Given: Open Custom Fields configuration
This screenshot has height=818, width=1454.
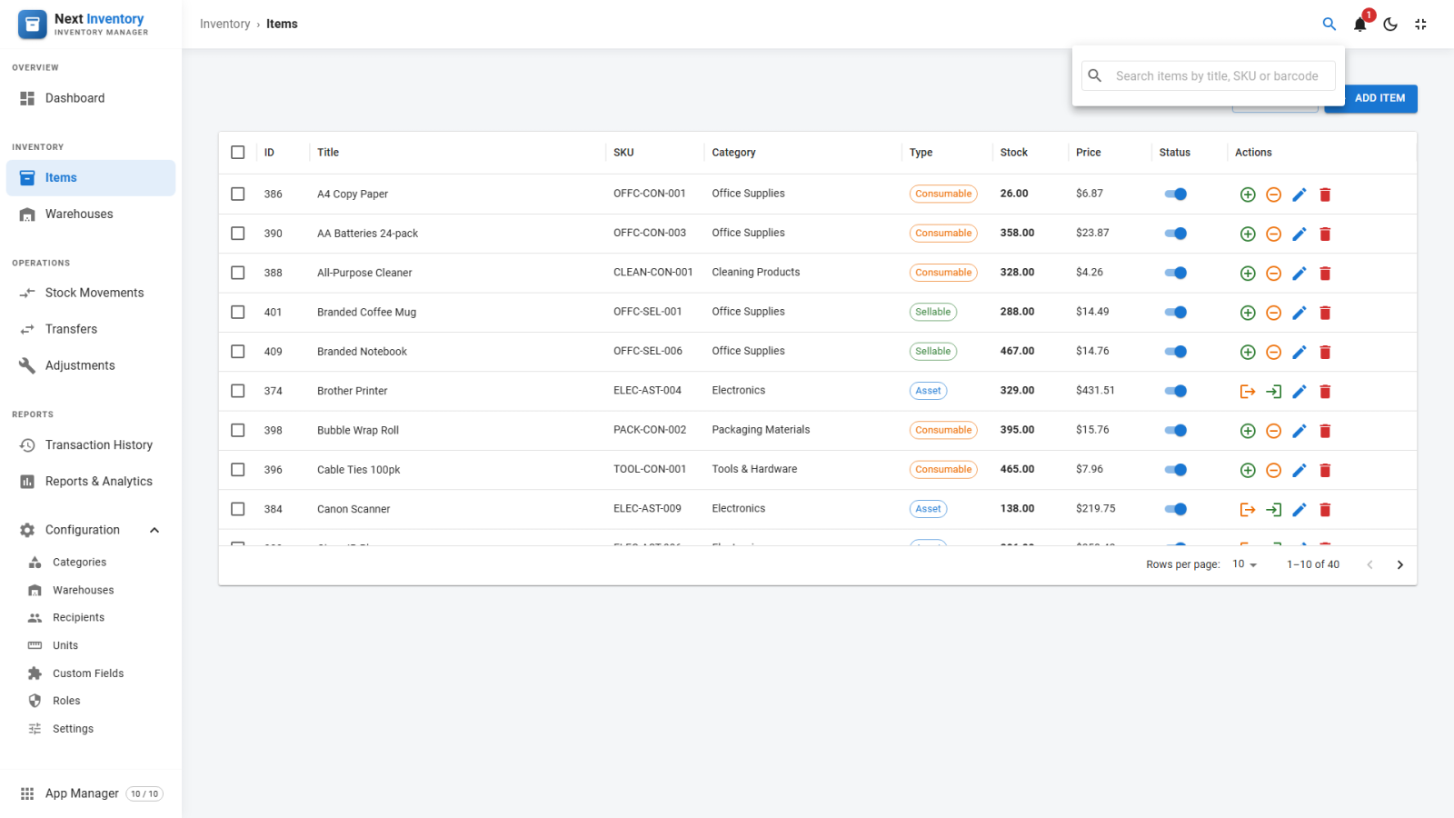Looking at the screenshot, I should coord(91,673).
